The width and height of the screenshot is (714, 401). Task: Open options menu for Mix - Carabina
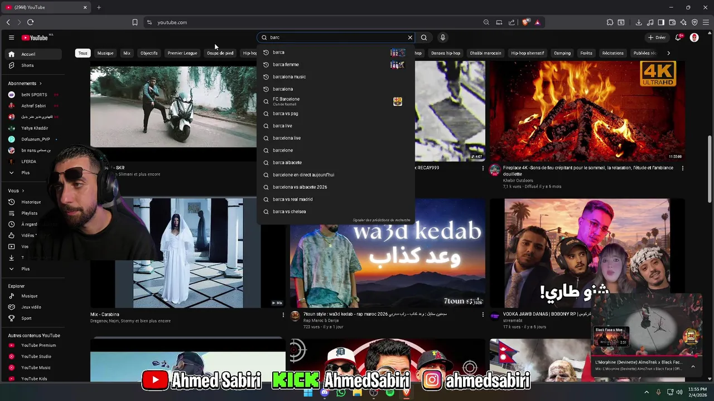click(x=283, y=315)
